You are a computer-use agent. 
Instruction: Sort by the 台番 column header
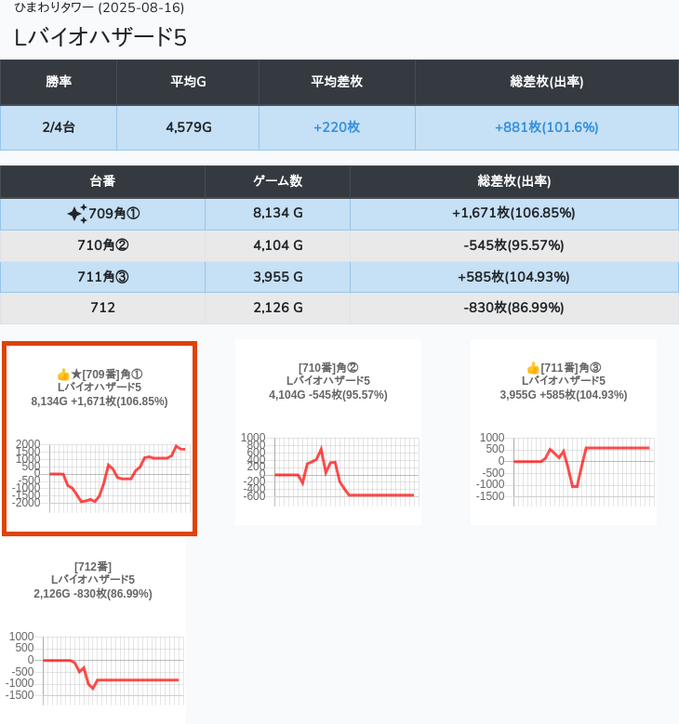click(102, 181)
